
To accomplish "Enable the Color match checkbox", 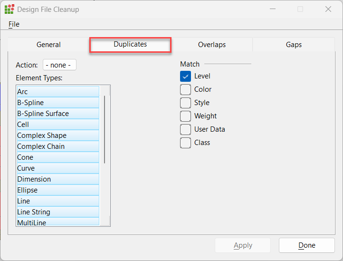I will [185, 89].
